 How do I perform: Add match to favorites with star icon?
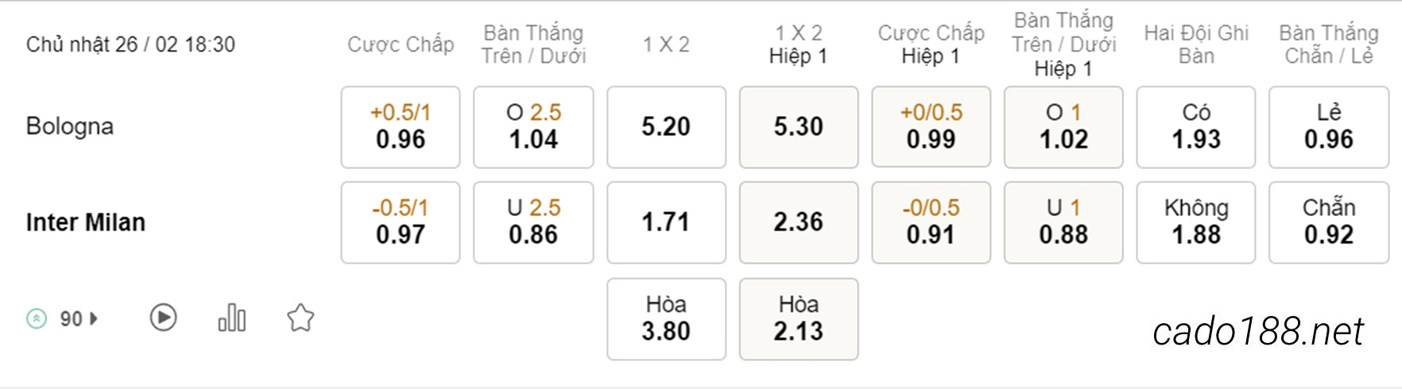(300, 318)
